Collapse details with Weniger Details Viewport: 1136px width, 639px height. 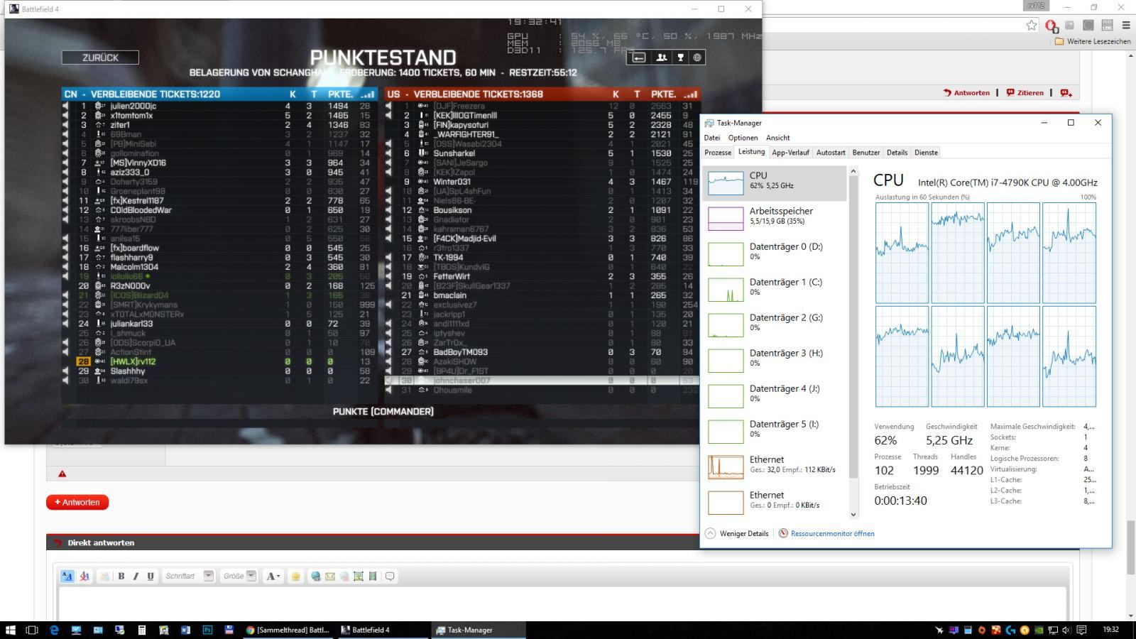(737, 533)
